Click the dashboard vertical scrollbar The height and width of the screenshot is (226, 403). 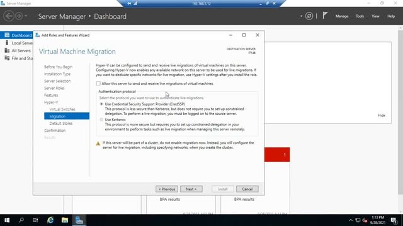[x=400, y=112]
